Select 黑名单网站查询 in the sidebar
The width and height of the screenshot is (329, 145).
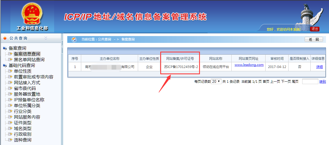tap(29, 60)
